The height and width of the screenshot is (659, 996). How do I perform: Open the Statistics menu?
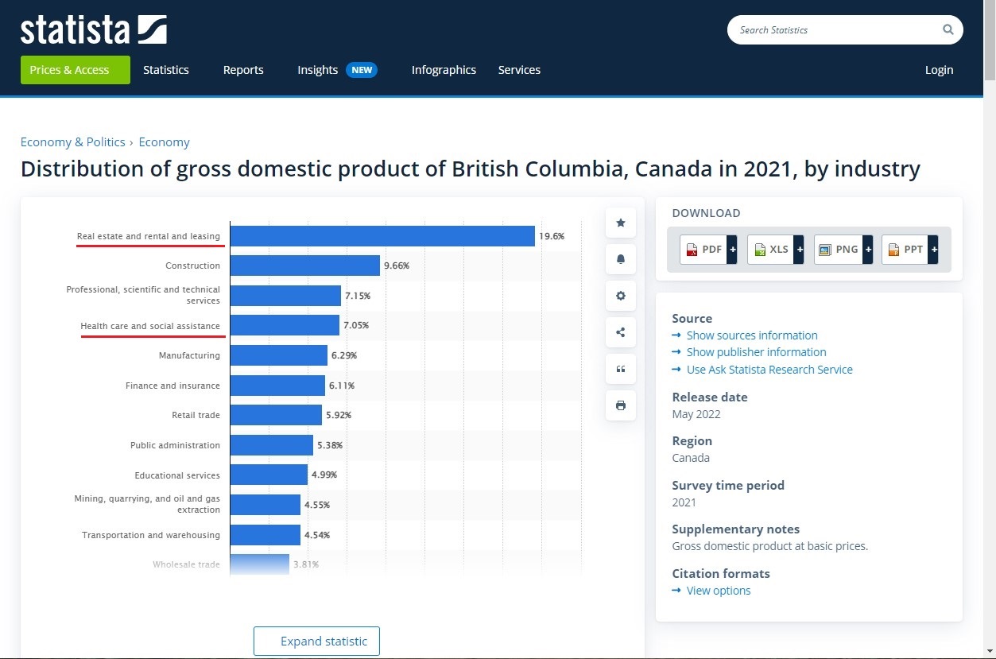coord(166,70)
